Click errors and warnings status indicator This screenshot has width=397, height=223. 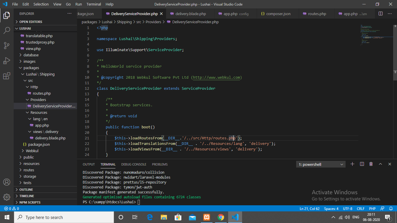coord(12,208)
